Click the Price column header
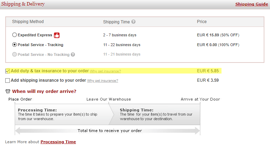 (202, 22)
